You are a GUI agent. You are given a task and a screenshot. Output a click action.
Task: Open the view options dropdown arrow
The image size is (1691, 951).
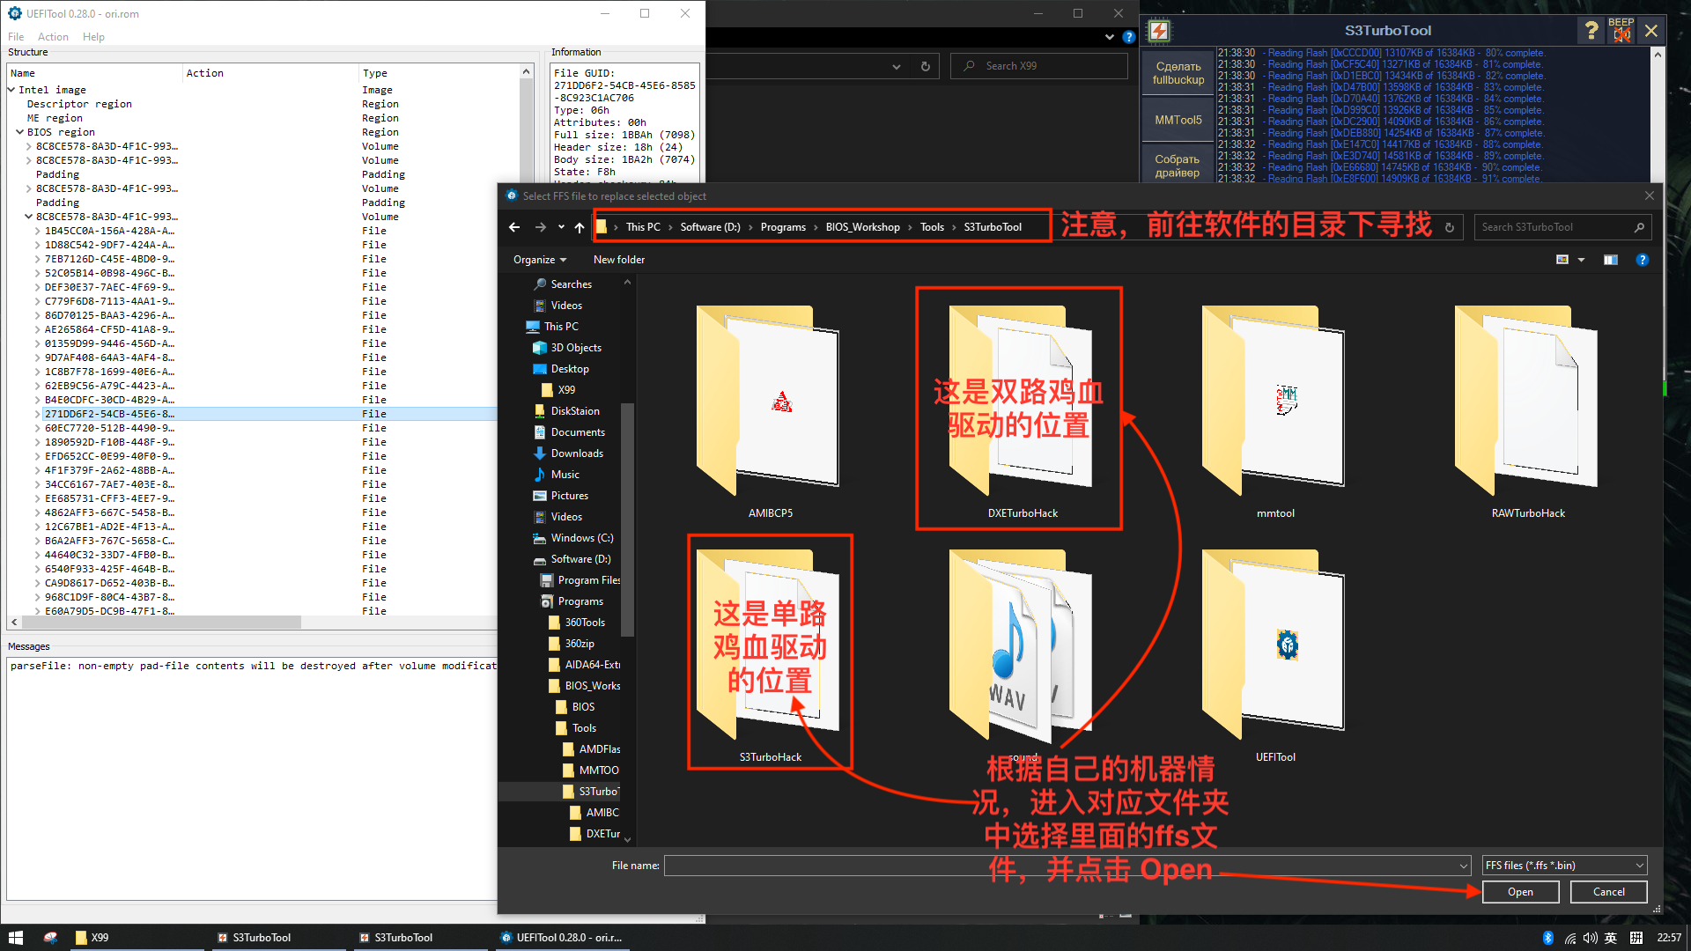tap(1581, 260)
